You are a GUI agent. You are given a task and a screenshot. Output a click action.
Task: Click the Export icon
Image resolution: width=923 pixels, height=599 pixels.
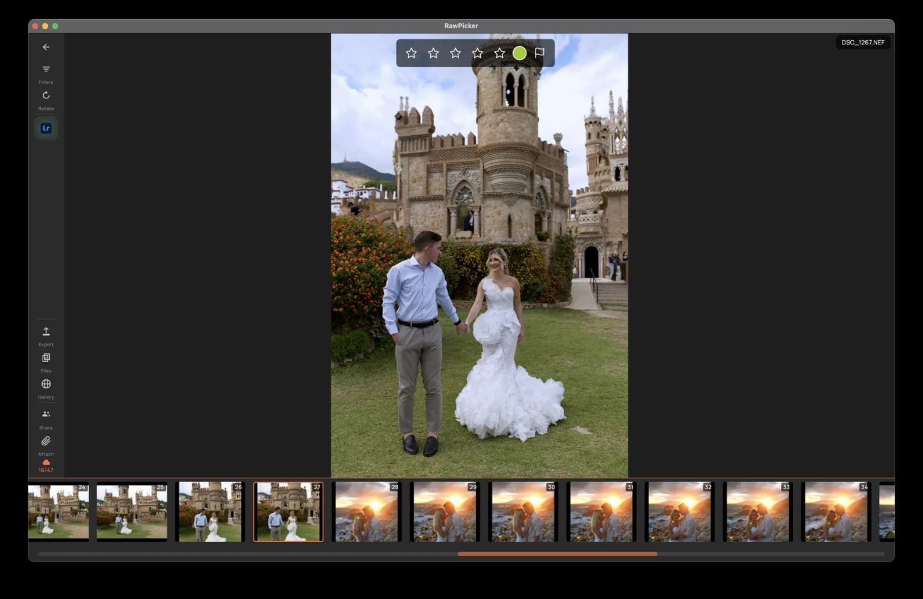click(x=46, y=332)
